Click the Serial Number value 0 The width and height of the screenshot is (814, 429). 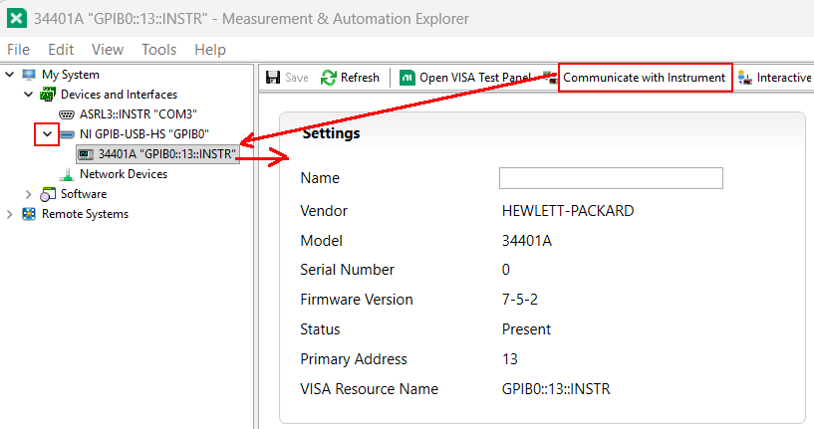(505, 270)
